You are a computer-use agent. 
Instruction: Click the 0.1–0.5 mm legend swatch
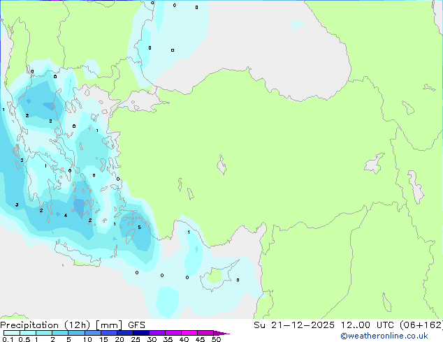12,333
